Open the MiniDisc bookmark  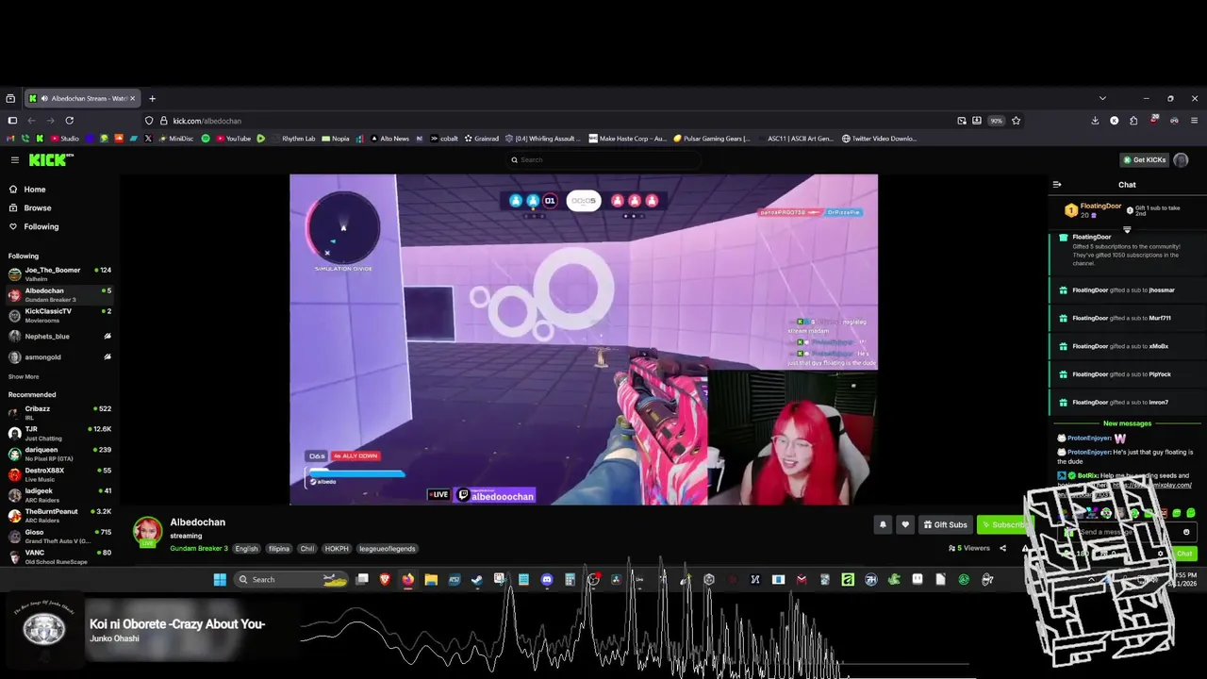[x=176, y=139]
